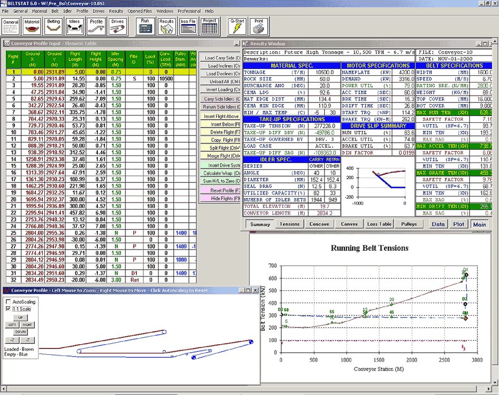Click the Hide Flights button
Image resolution: width=499 pixels, height=395 pixels.
click(220, 198)
